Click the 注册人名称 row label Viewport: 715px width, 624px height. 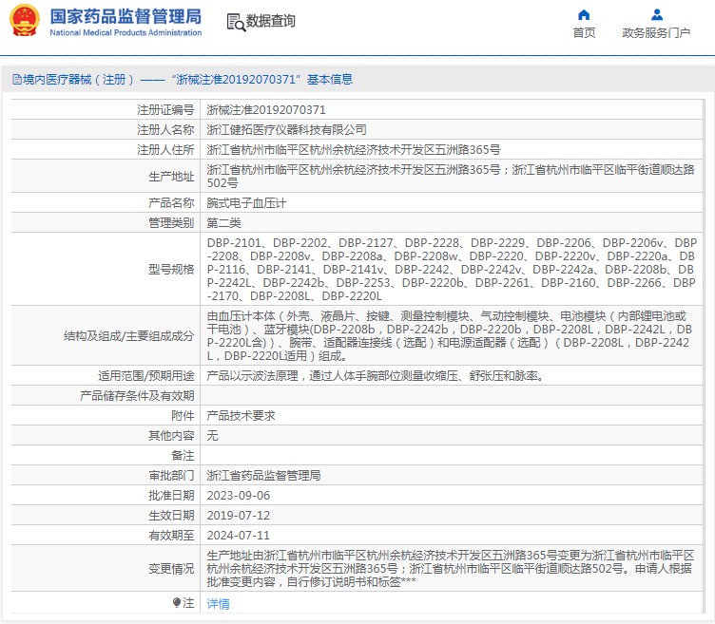pyautogui.click(x=165, y=130)
